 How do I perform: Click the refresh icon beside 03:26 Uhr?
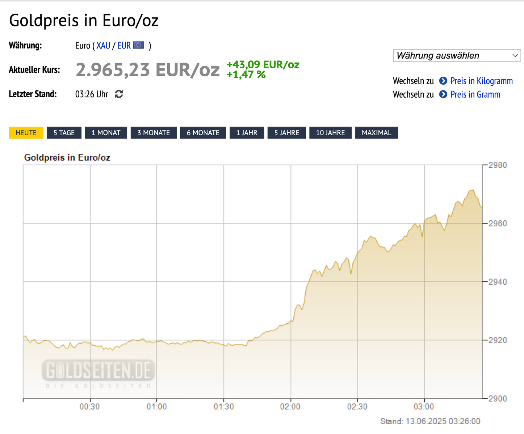click(119, 94)
